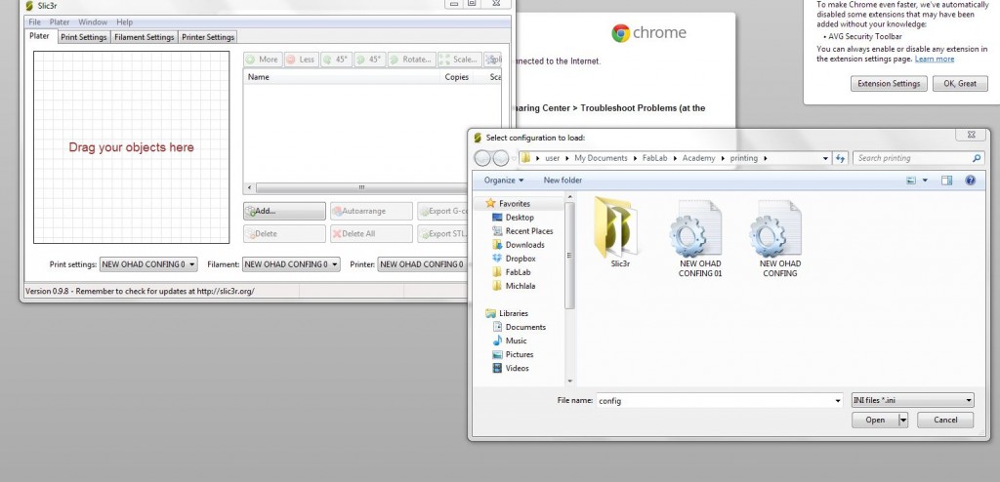1000x482 pixels.
Task: Switch to the Printer Settings tab
Action: coord(208,37)
